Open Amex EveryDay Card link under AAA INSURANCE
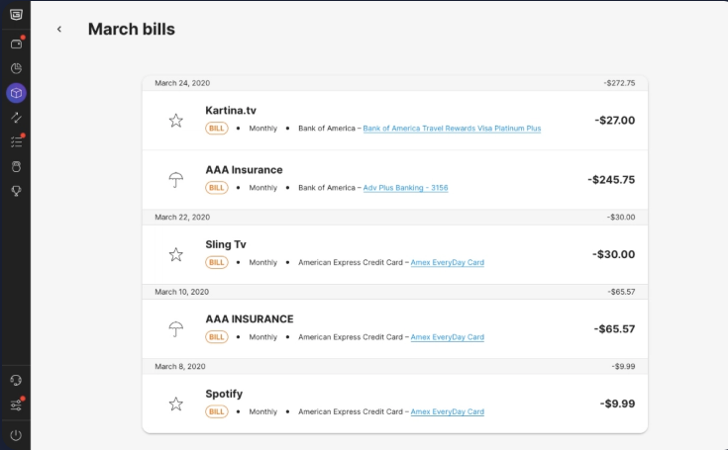Image resolution: width=728 pixels, height=450 pixels. (x=447, y=337)
